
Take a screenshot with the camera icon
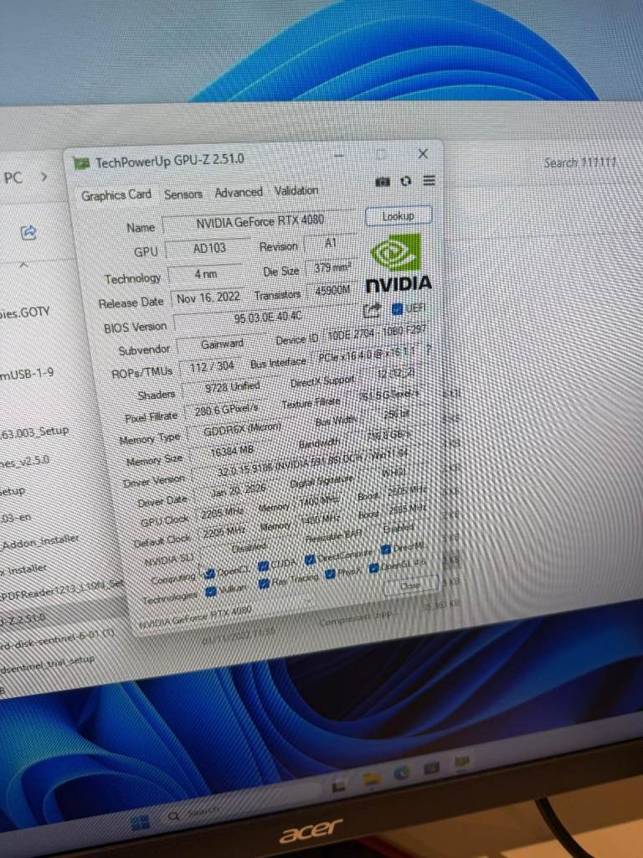point(383,181)
